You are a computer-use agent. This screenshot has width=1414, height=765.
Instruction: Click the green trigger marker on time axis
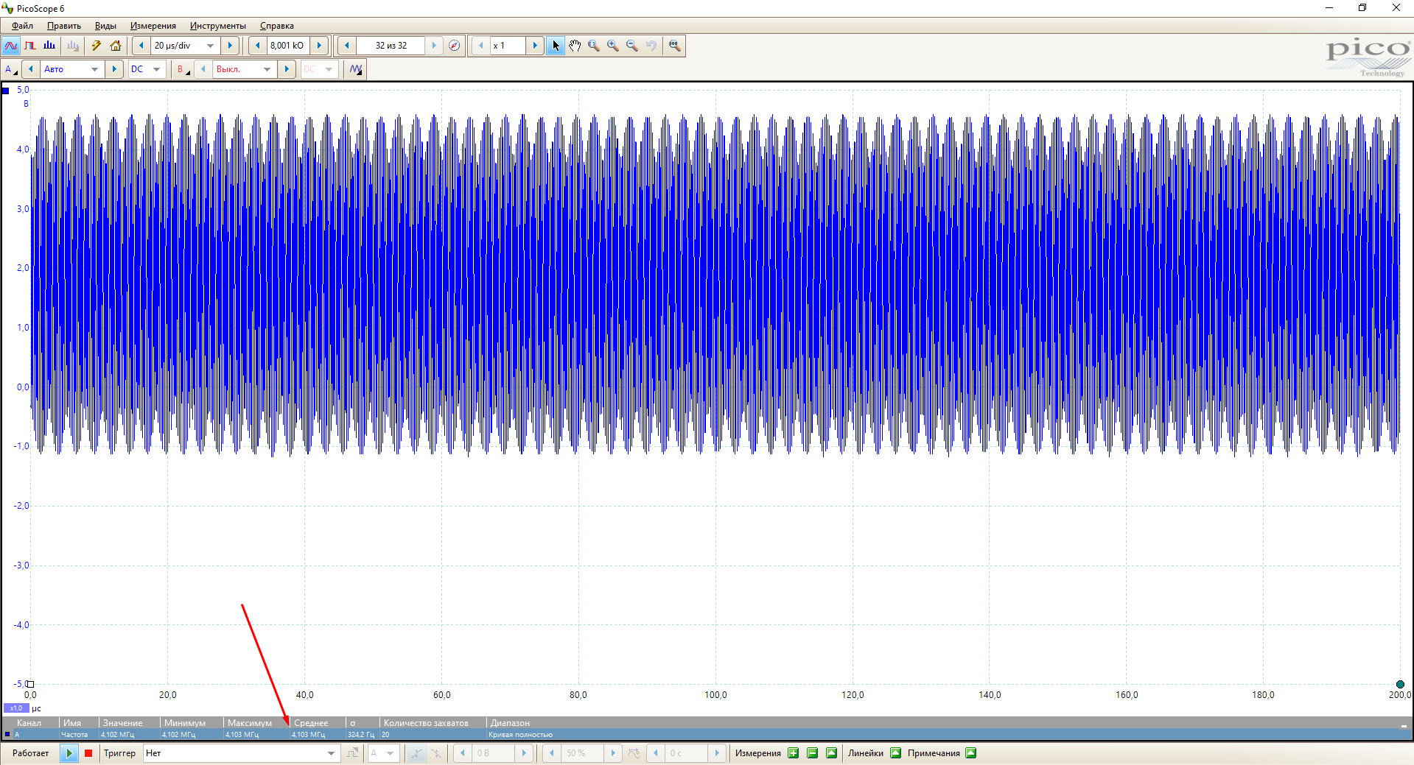click(x=1400, y=684)
